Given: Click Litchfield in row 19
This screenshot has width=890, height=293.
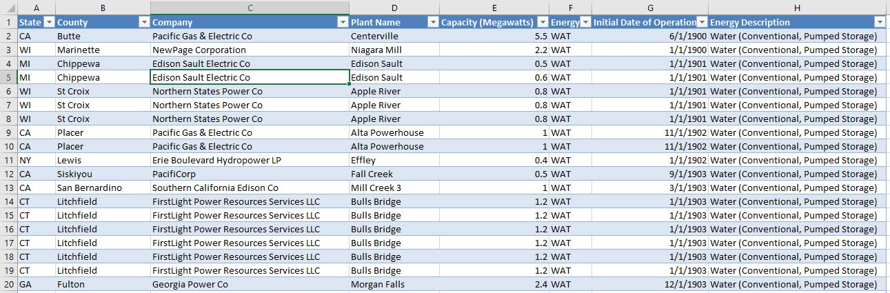Looking at the screenshot, I should tap(103, 270).
